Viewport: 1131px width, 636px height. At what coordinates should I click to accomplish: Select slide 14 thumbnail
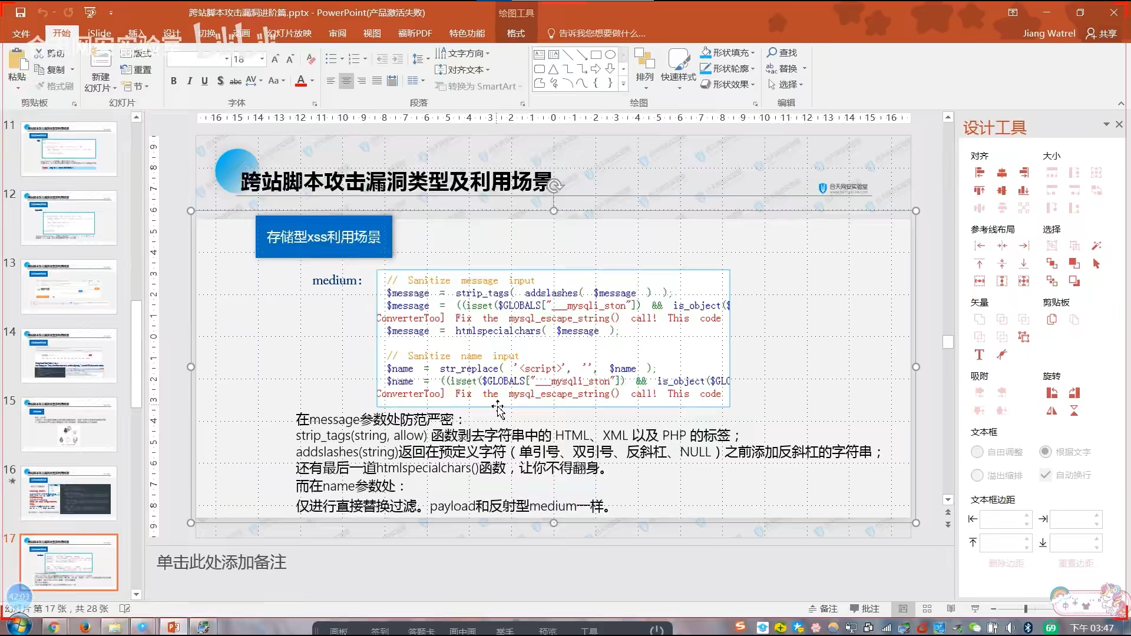69,356
